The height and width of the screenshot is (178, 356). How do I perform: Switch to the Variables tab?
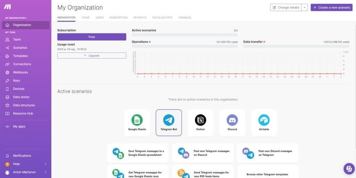(x=185, y=17)
